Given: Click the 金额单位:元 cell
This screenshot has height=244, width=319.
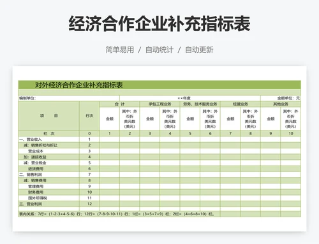Looking at the screenshot, I should pyautogui.click(x=281, y=98).
